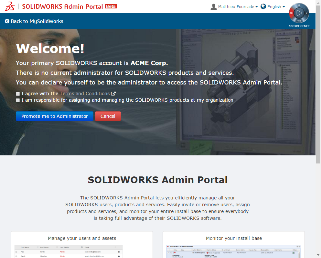This screenshot has height=258, width=321.
Task: Click the external link icon beside Terms and Conditions
Action: [x=113, y=94]
